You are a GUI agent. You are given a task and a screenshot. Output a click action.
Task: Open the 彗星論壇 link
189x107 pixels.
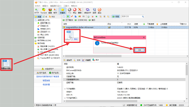point(46,81)
